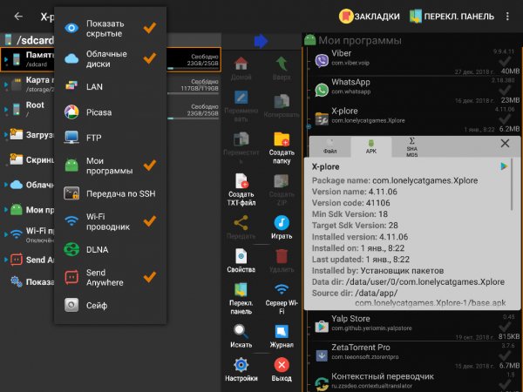Click Перекл. панель in the top bar
Image resolution: width=523 pixels, height=392 pixels.
click(x=452, y=16)
